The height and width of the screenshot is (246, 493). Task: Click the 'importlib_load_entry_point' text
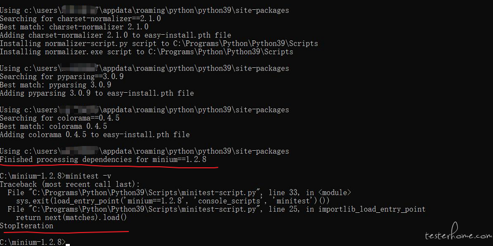[x=372, y=209]
